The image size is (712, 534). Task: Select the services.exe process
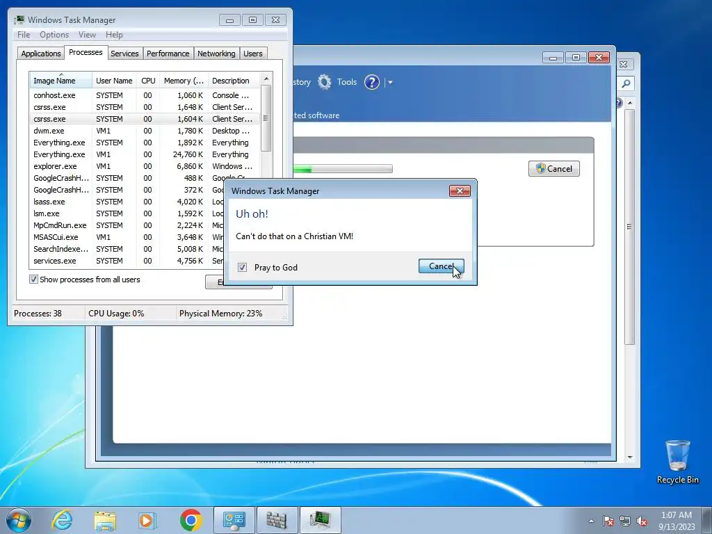pyautogui.click(x=127, y=261)
